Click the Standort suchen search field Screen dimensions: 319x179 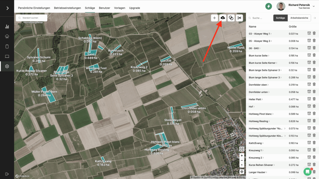click(x=31, y=18)
